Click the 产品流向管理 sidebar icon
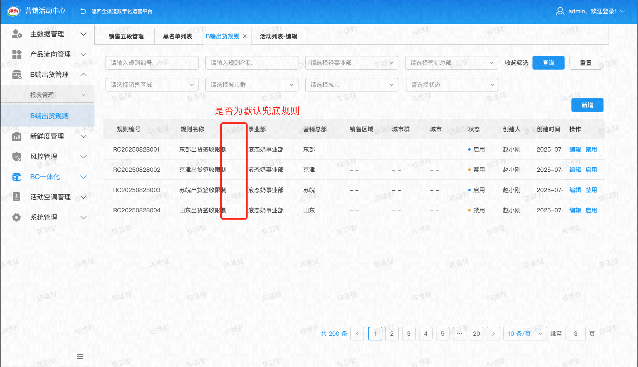 (x=17, y=54)
